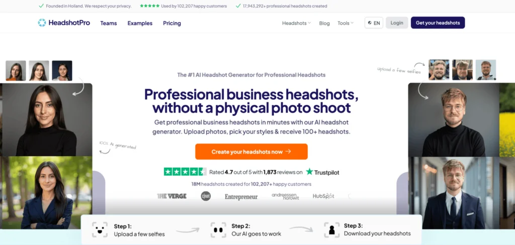Click Create your headshots now button
Viewport: 515px width, 245px height.
pos(251,152)
